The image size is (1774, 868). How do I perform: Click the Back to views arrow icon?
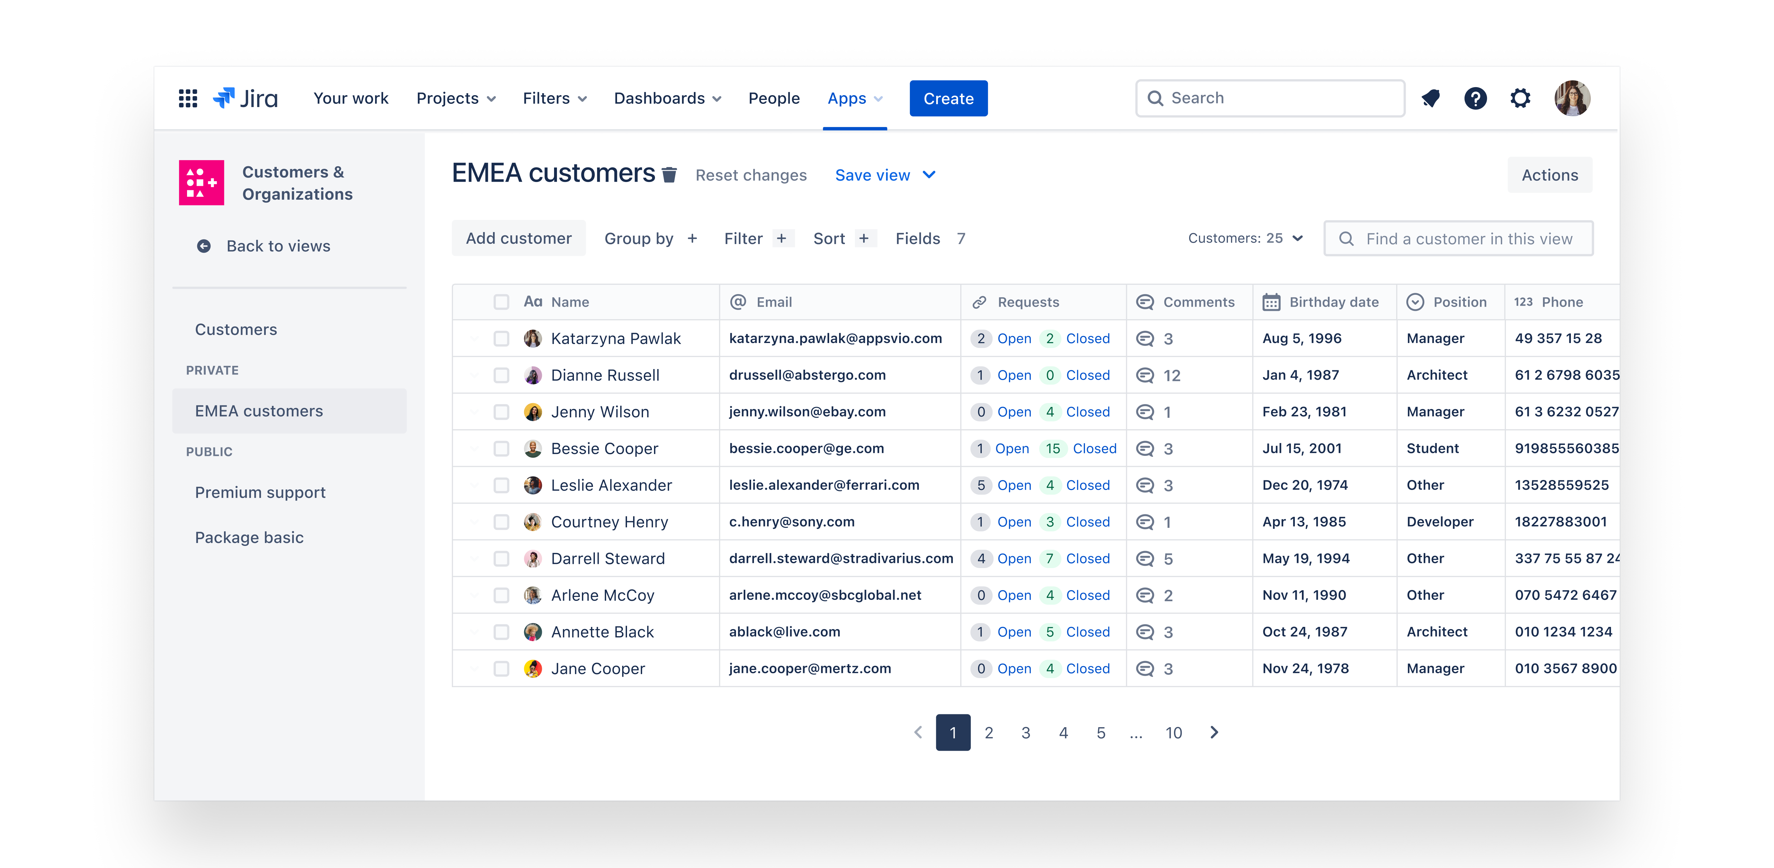coord(204,246)
